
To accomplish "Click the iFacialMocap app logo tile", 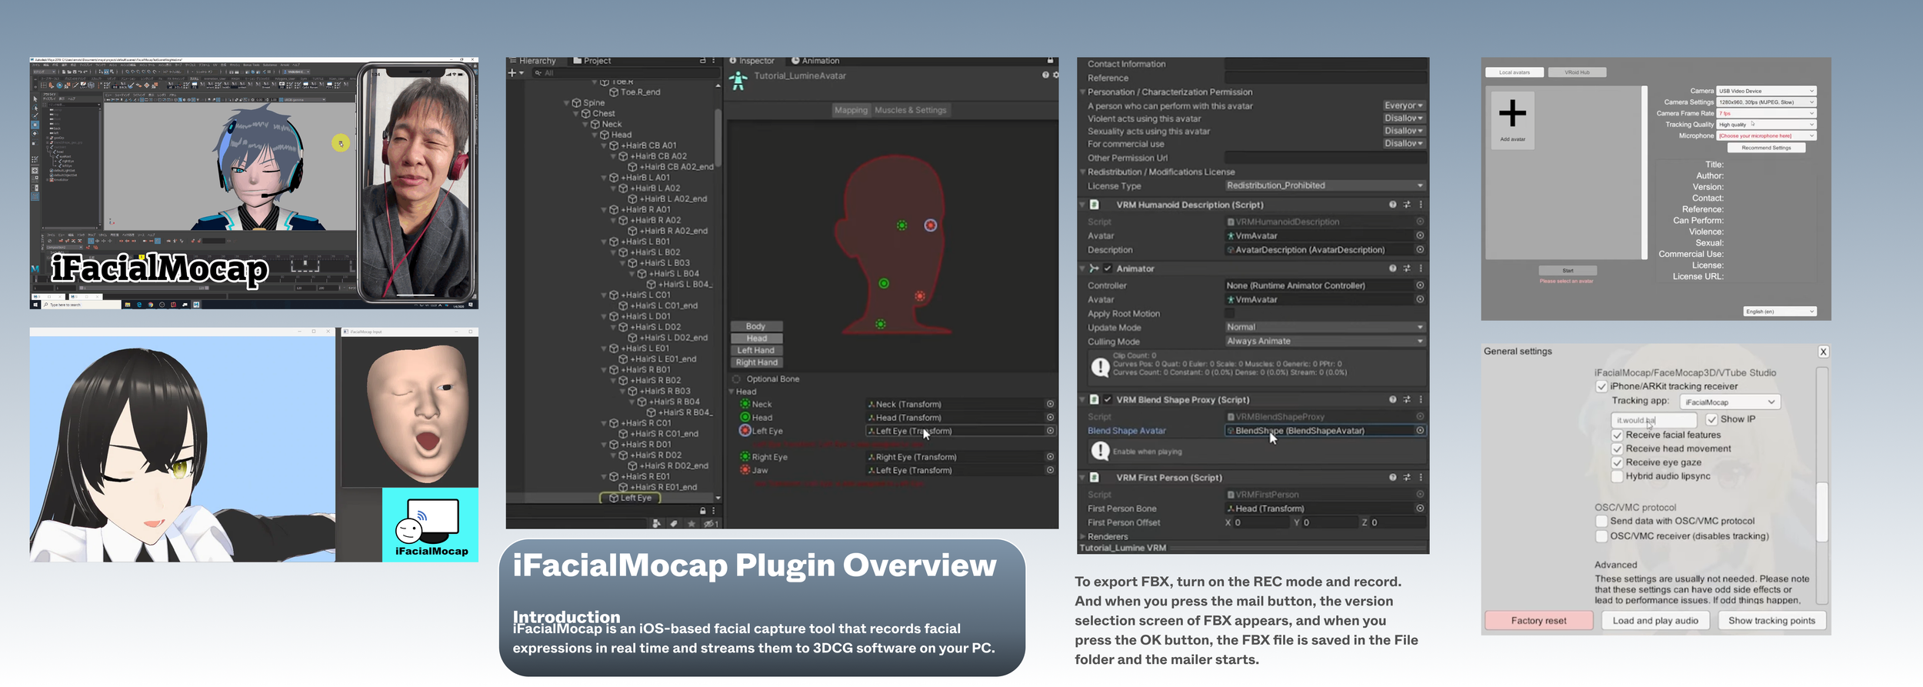I will click(x=431, y=525).
